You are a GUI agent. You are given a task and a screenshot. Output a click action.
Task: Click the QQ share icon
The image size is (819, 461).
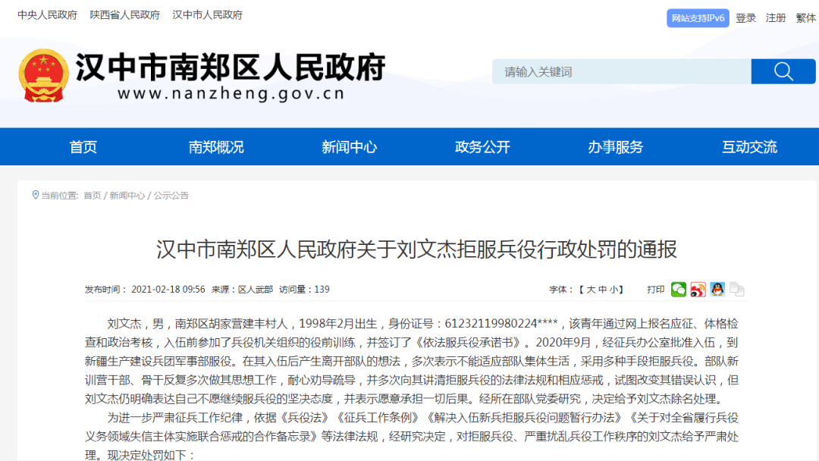pos(717,290)
